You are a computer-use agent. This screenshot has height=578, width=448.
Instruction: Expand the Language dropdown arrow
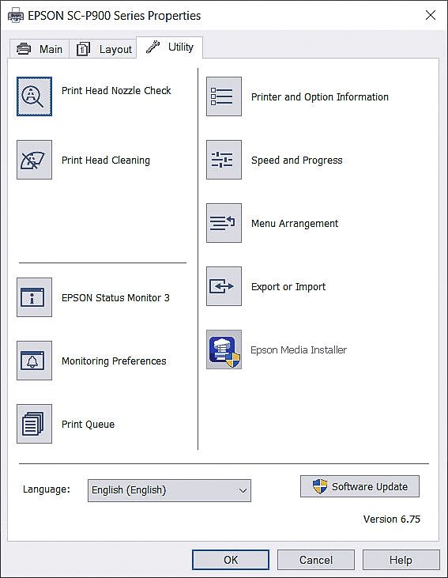[x=243, y=491]
